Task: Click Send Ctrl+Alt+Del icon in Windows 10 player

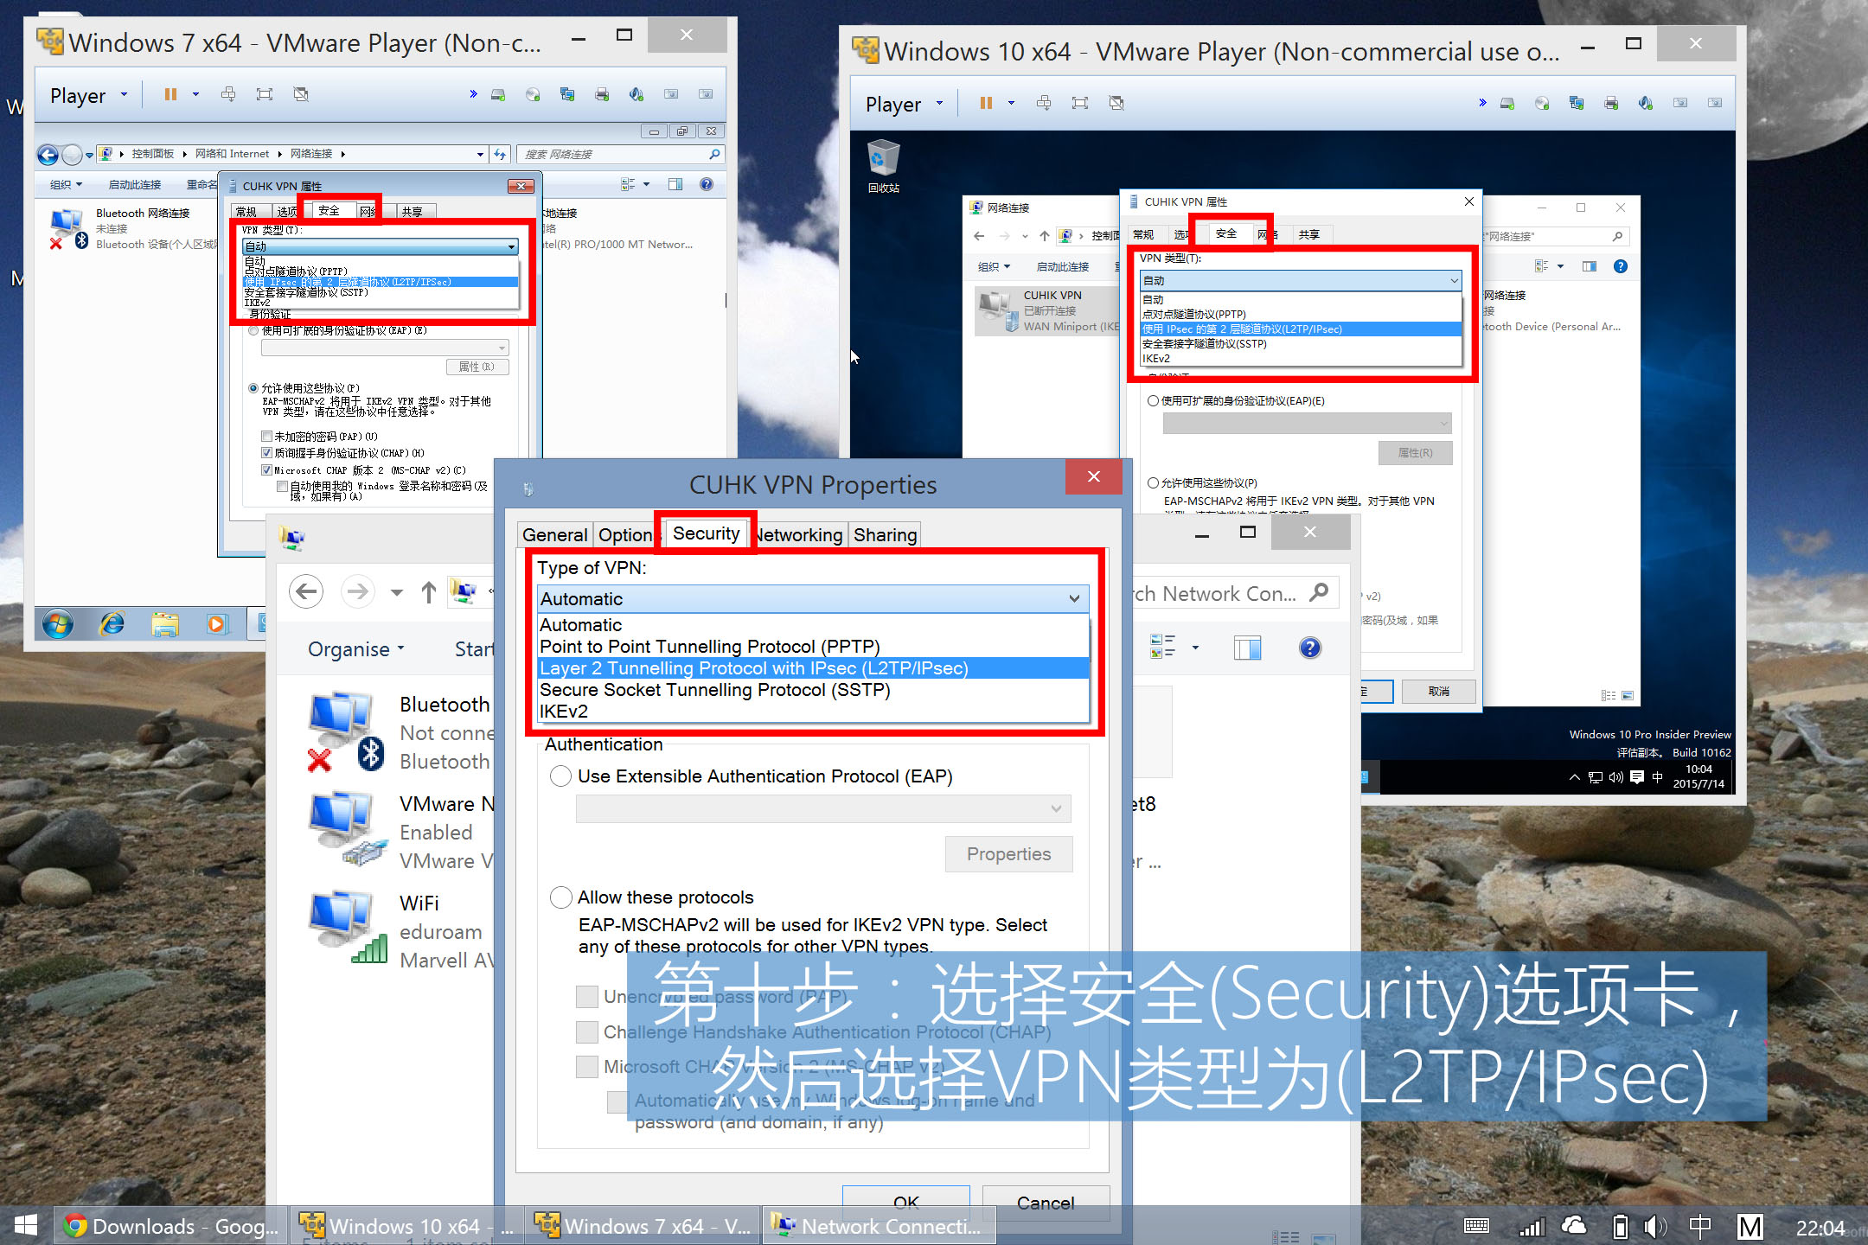Action: [x=1044, y=103]
